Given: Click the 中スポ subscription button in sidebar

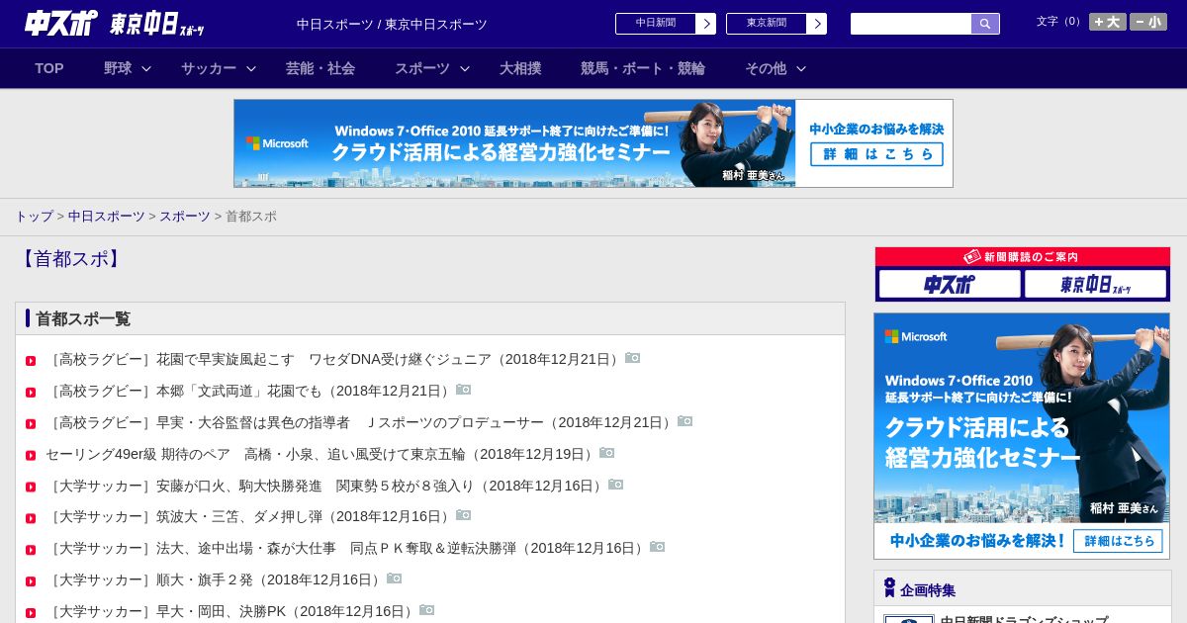Looking at the screenshot, I should (x=950, y=284).
